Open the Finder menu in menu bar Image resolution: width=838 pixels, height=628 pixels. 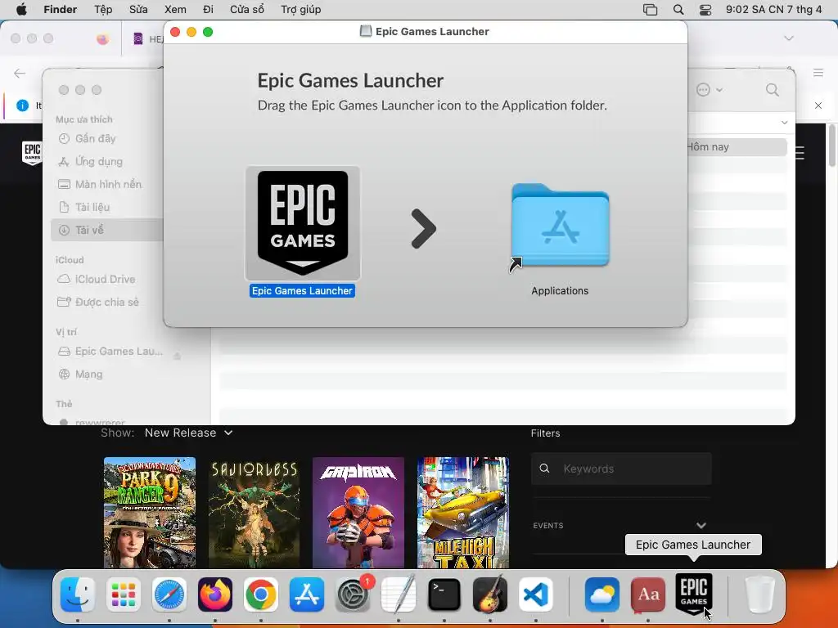[61, 10]
